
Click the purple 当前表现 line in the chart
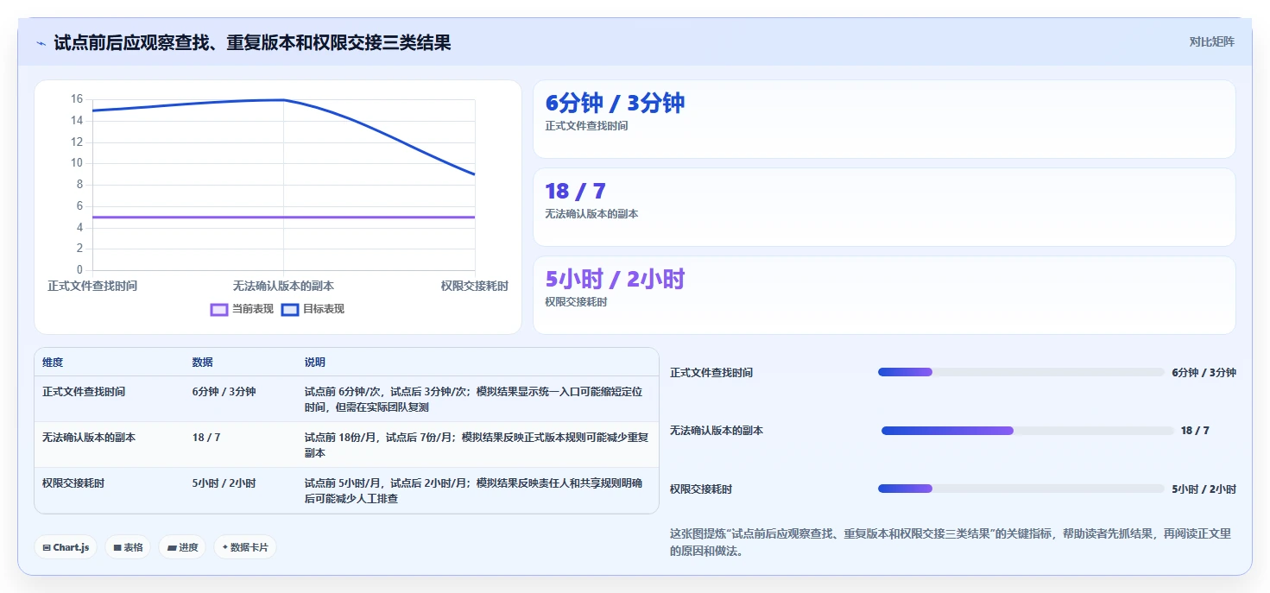coord(283,217)
